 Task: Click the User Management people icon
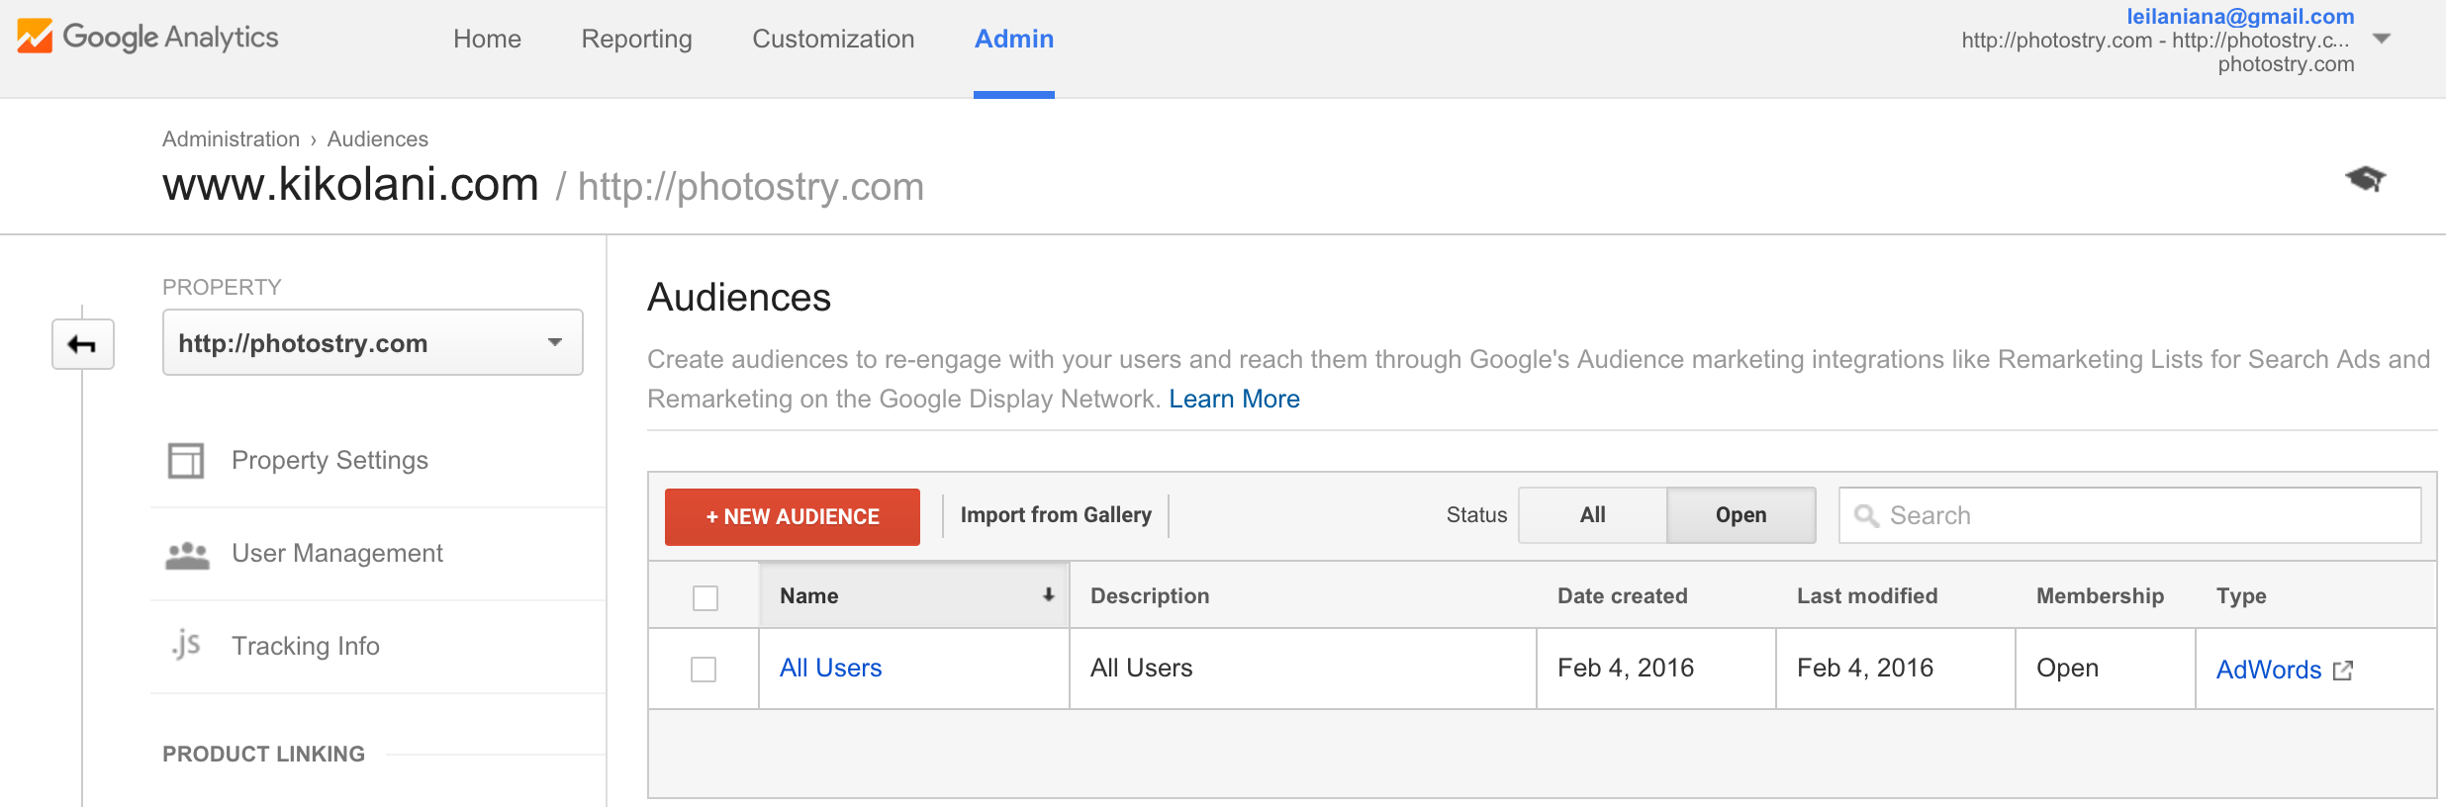click(187, 555)
